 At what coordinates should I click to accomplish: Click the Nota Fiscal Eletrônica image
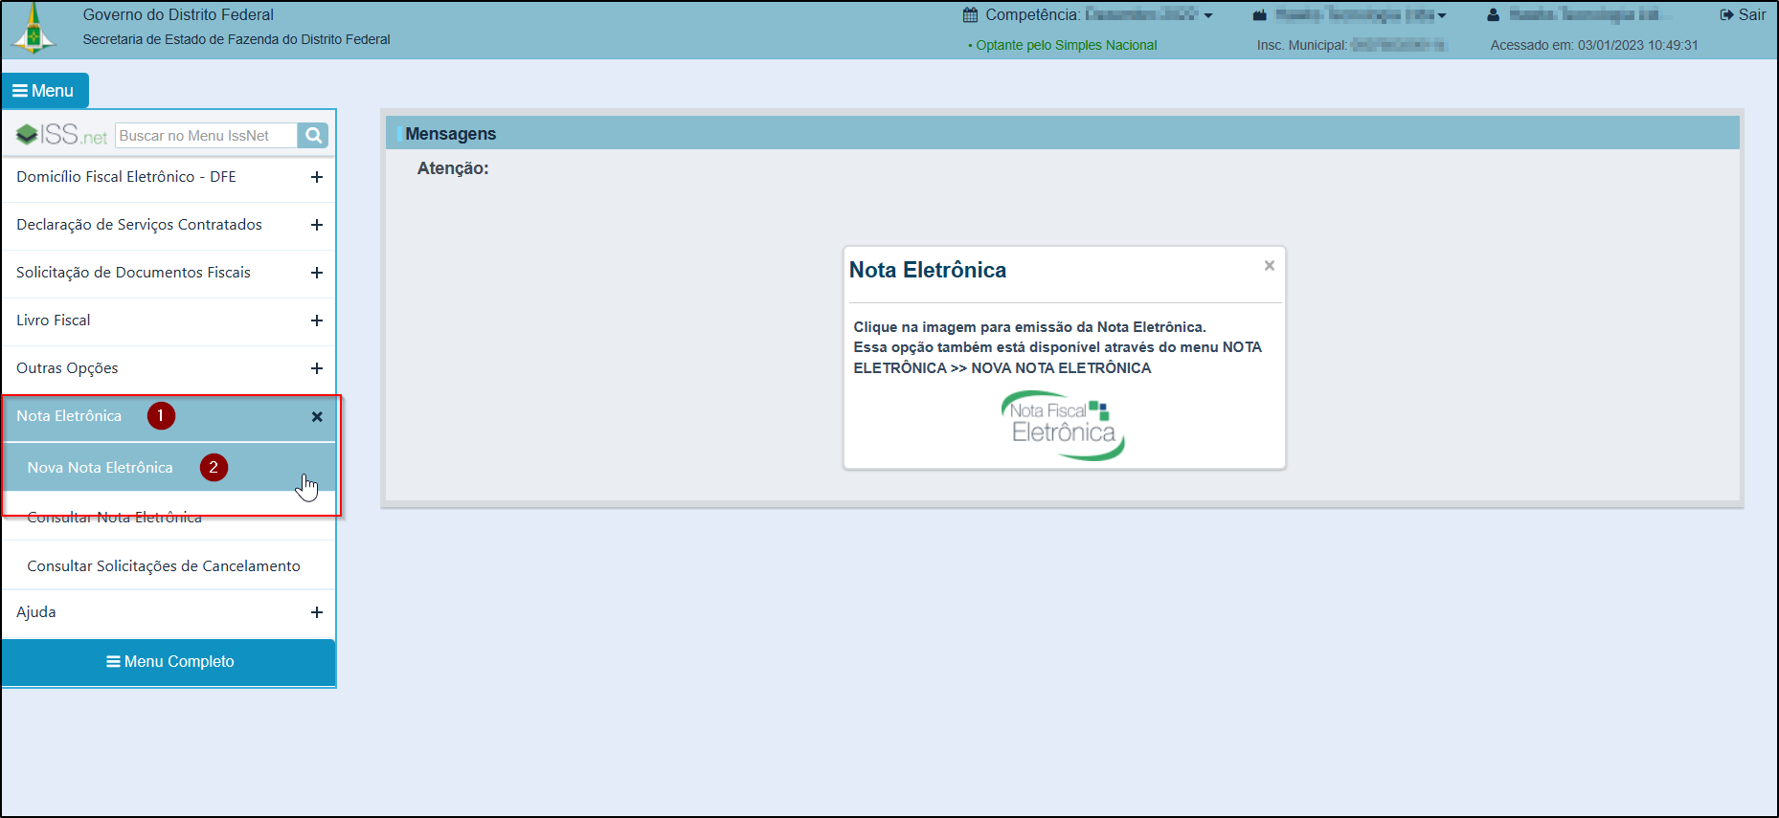(x=1063, y=425)
